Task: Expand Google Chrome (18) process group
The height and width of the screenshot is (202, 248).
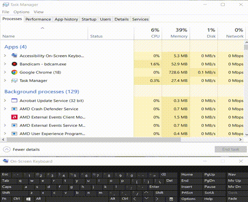Action: 5,72
